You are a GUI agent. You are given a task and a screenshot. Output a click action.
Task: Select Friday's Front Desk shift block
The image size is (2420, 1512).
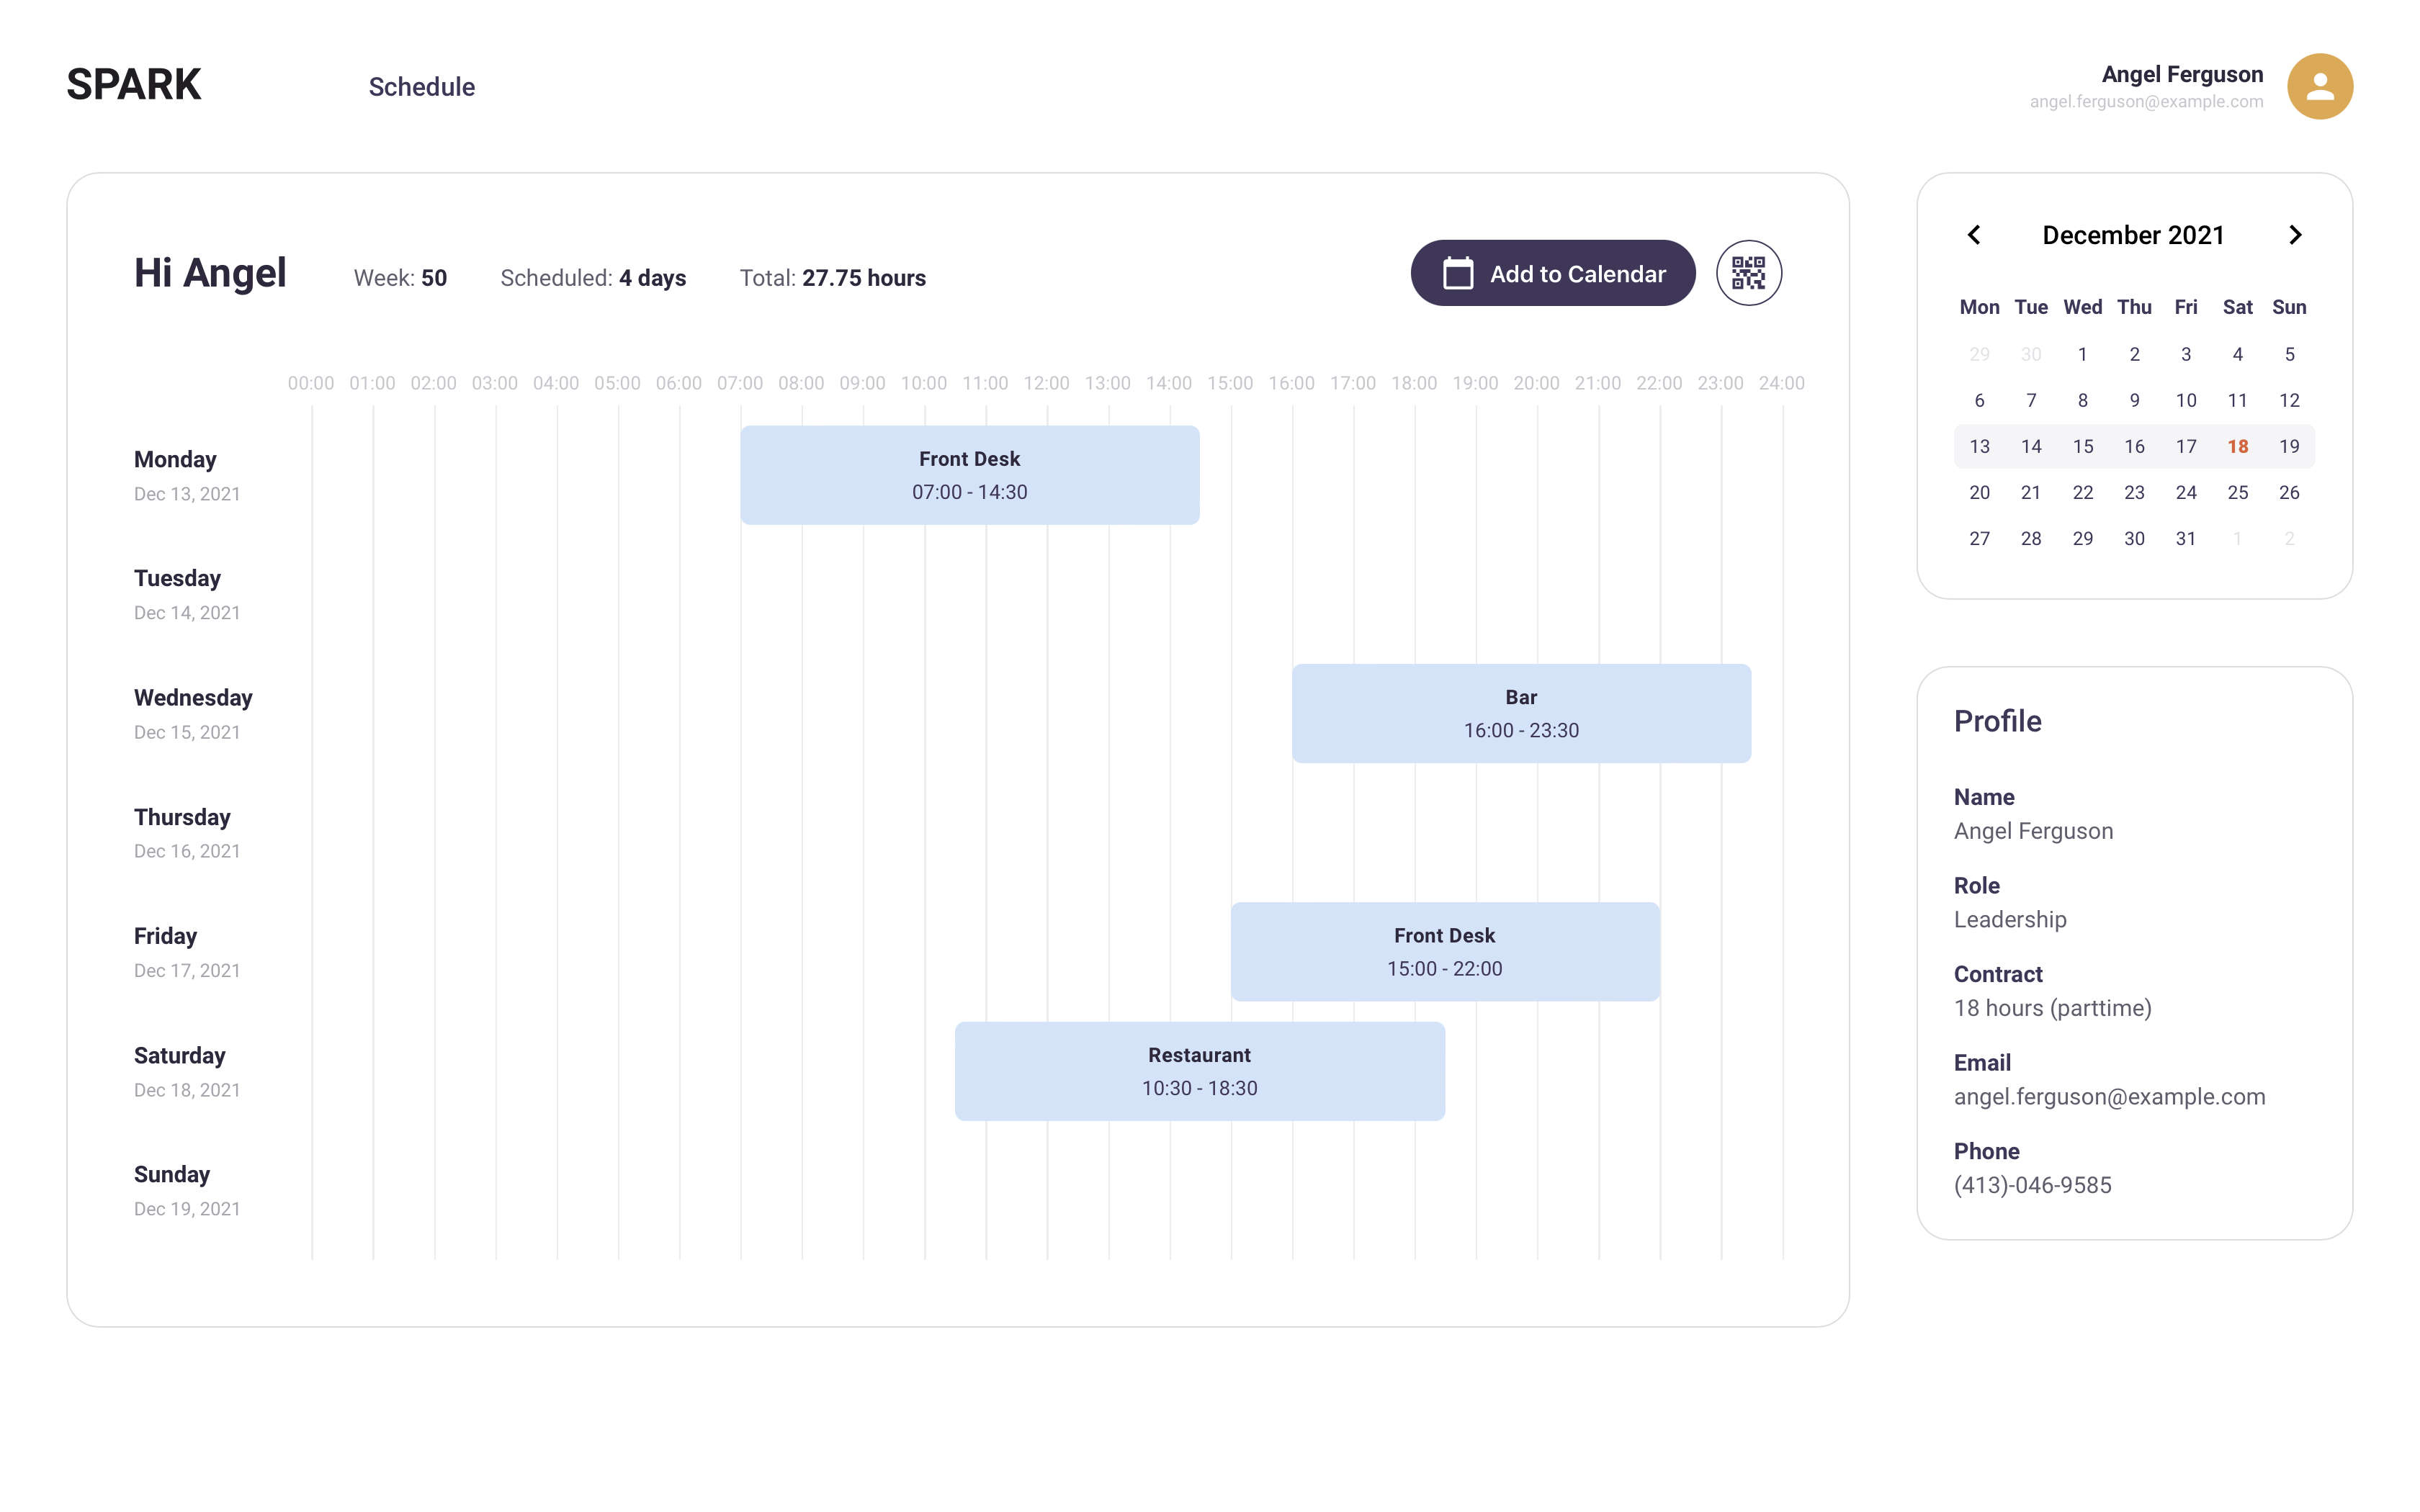1444,950
